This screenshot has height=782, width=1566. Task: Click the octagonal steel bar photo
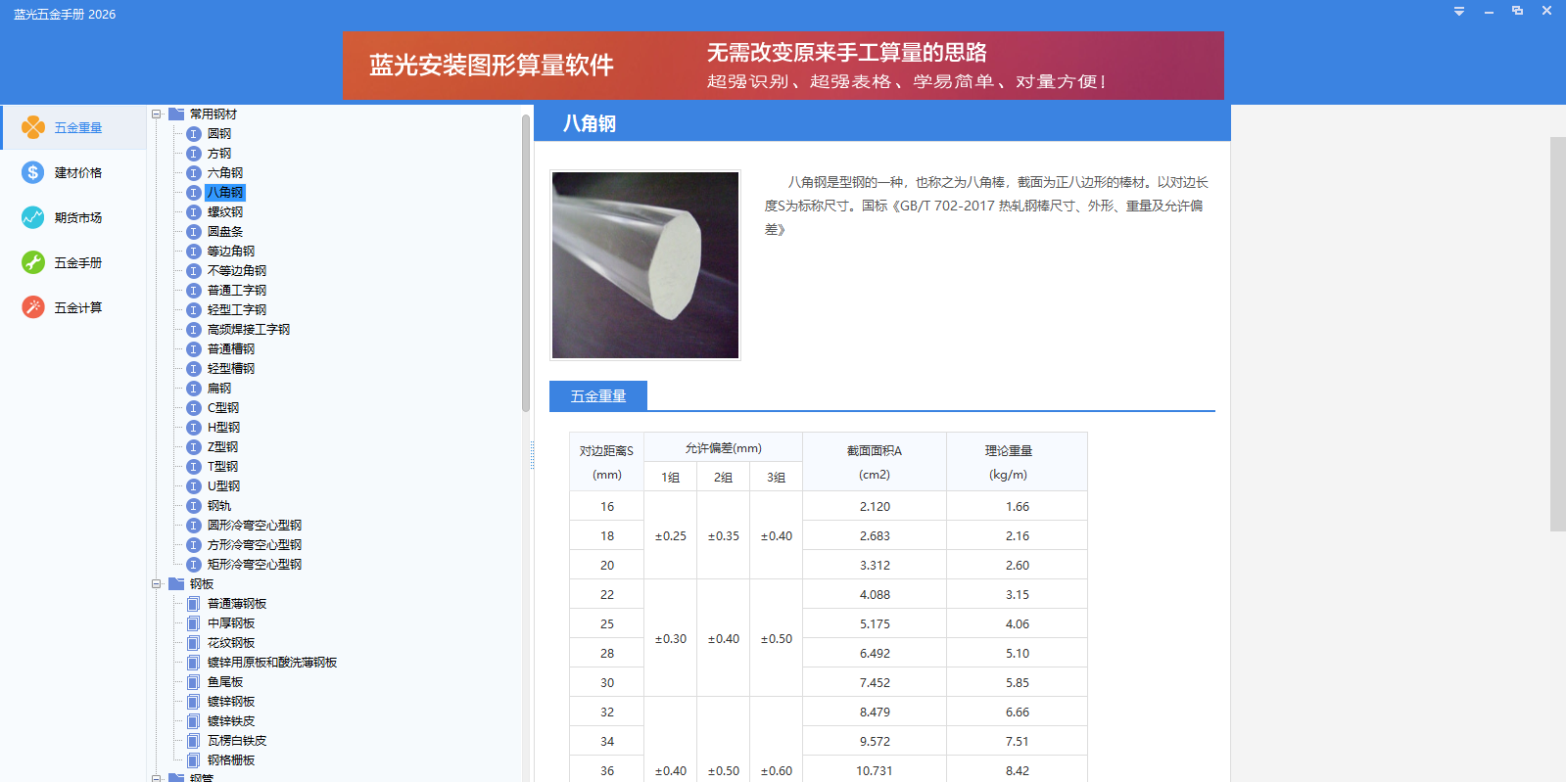645,265
